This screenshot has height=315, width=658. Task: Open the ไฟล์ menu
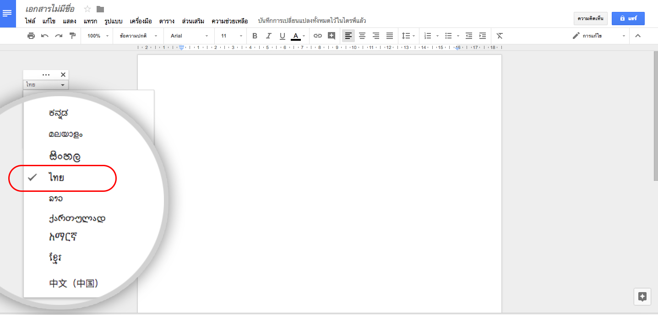pos(30,21)
